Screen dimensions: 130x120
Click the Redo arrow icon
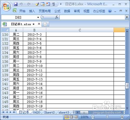pyautogui.click(x=29, y=4)
